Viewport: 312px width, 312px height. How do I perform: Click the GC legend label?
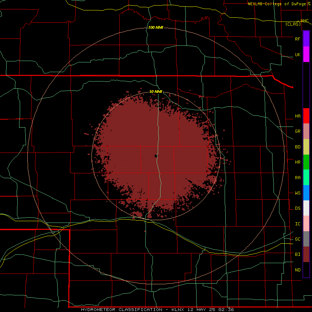coord(297,239)
